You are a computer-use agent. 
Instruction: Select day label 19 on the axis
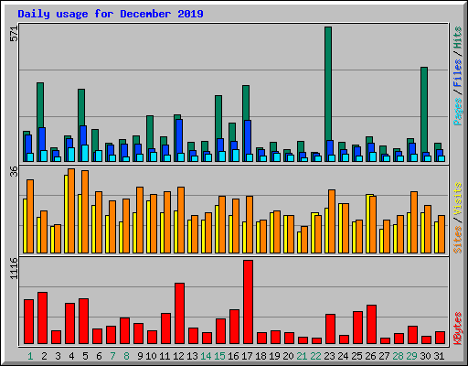tap(274, 356)
